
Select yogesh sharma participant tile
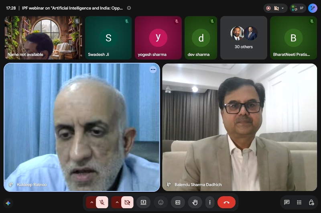pos(158,38)
